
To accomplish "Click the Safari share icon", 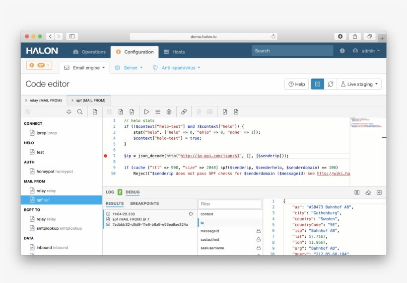I will pyautogui.click(x=355, y=36).
